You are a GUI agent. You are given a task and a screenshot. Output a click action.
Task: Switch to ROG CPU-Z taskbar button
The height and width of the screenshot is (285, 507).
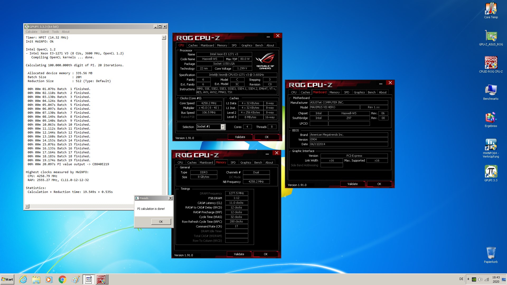point(101,279)
